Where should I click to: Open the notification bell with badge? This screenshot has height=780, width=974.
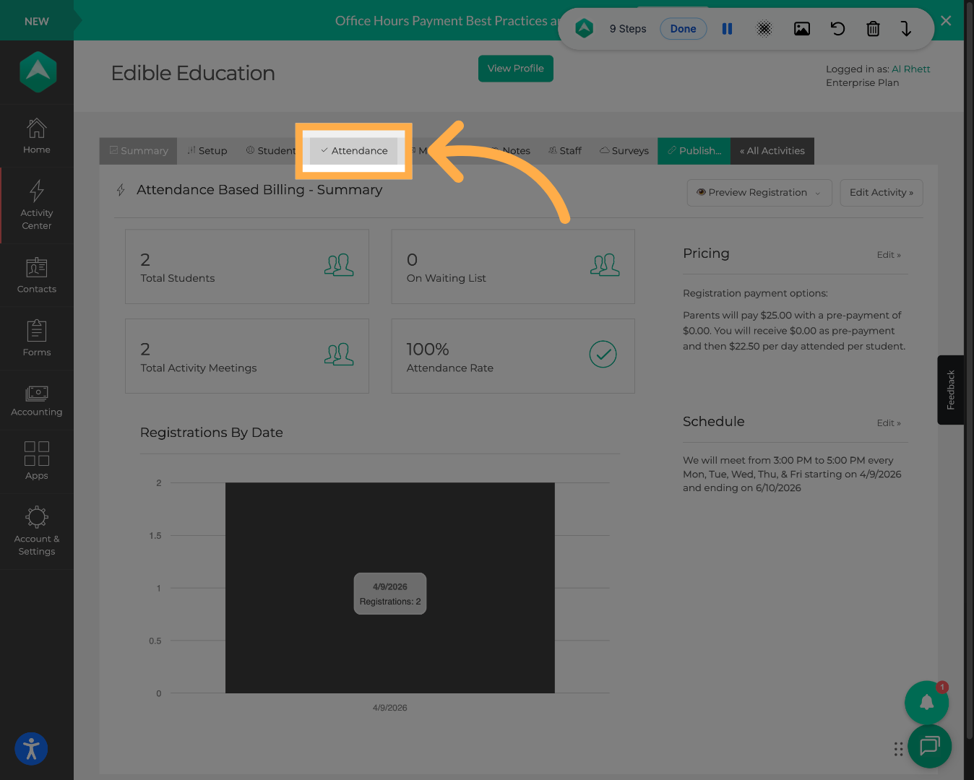[926, 702]
